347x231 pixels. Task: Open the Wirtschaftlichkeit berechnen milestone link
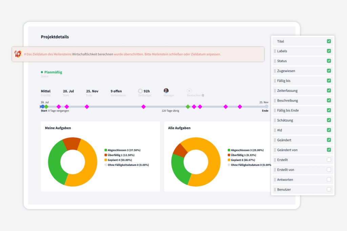coord(93,54)
